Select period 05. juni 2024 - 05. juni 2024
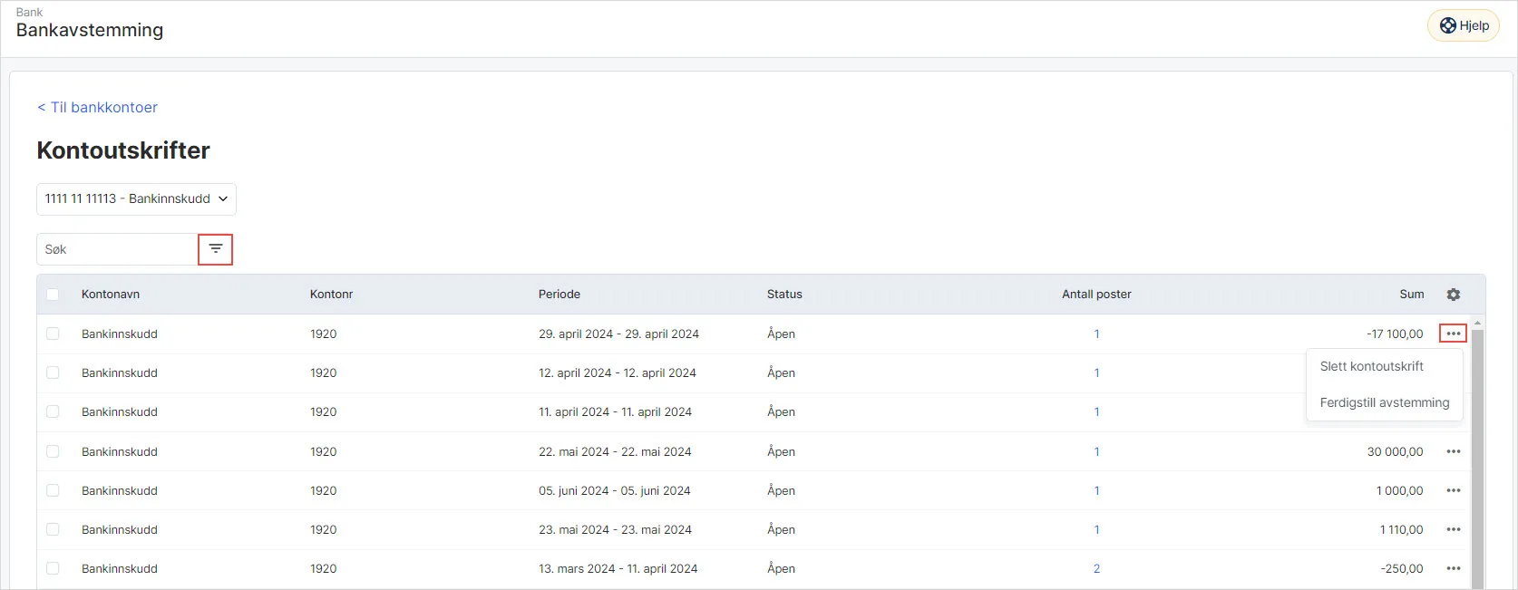 coord(615,490)
